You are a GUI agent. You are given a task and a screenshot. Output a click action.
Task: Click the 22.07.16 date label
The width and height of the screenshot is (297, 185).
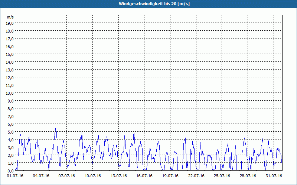coord(196,176)
